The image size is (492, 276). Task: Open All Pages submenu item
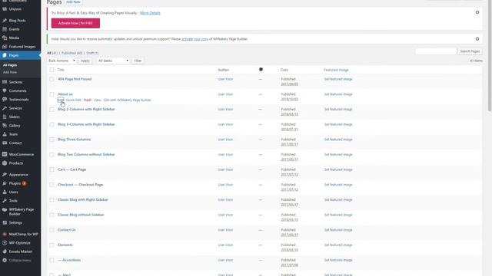(x=10, y=65)
